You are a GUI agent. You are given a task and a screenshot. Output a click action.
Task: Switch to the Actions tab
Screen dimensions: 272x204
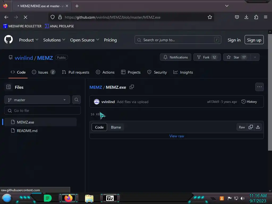(x=105, y=72)
